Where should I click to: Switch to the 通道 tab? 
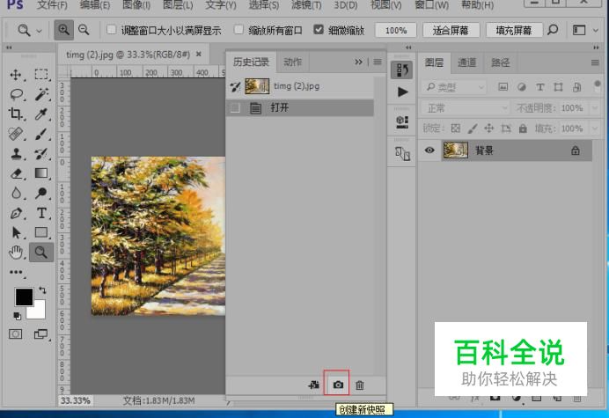(x=466, y=62)
